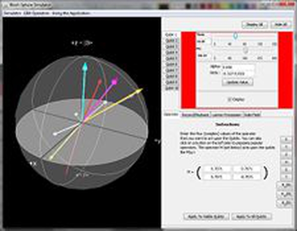Click the tip of the cyan state vector
297x231 pixels.
click(x=85, y=65)
